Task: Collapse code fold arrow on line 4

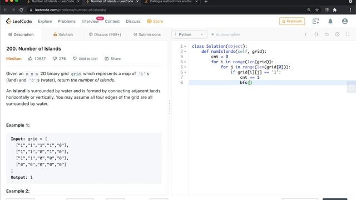Action: click(x=185, y=62)
